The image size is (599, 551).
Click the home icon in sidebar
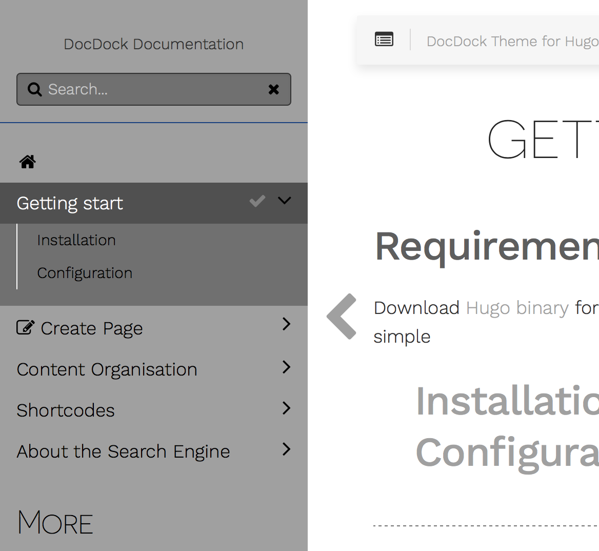[x=28, y=162]
